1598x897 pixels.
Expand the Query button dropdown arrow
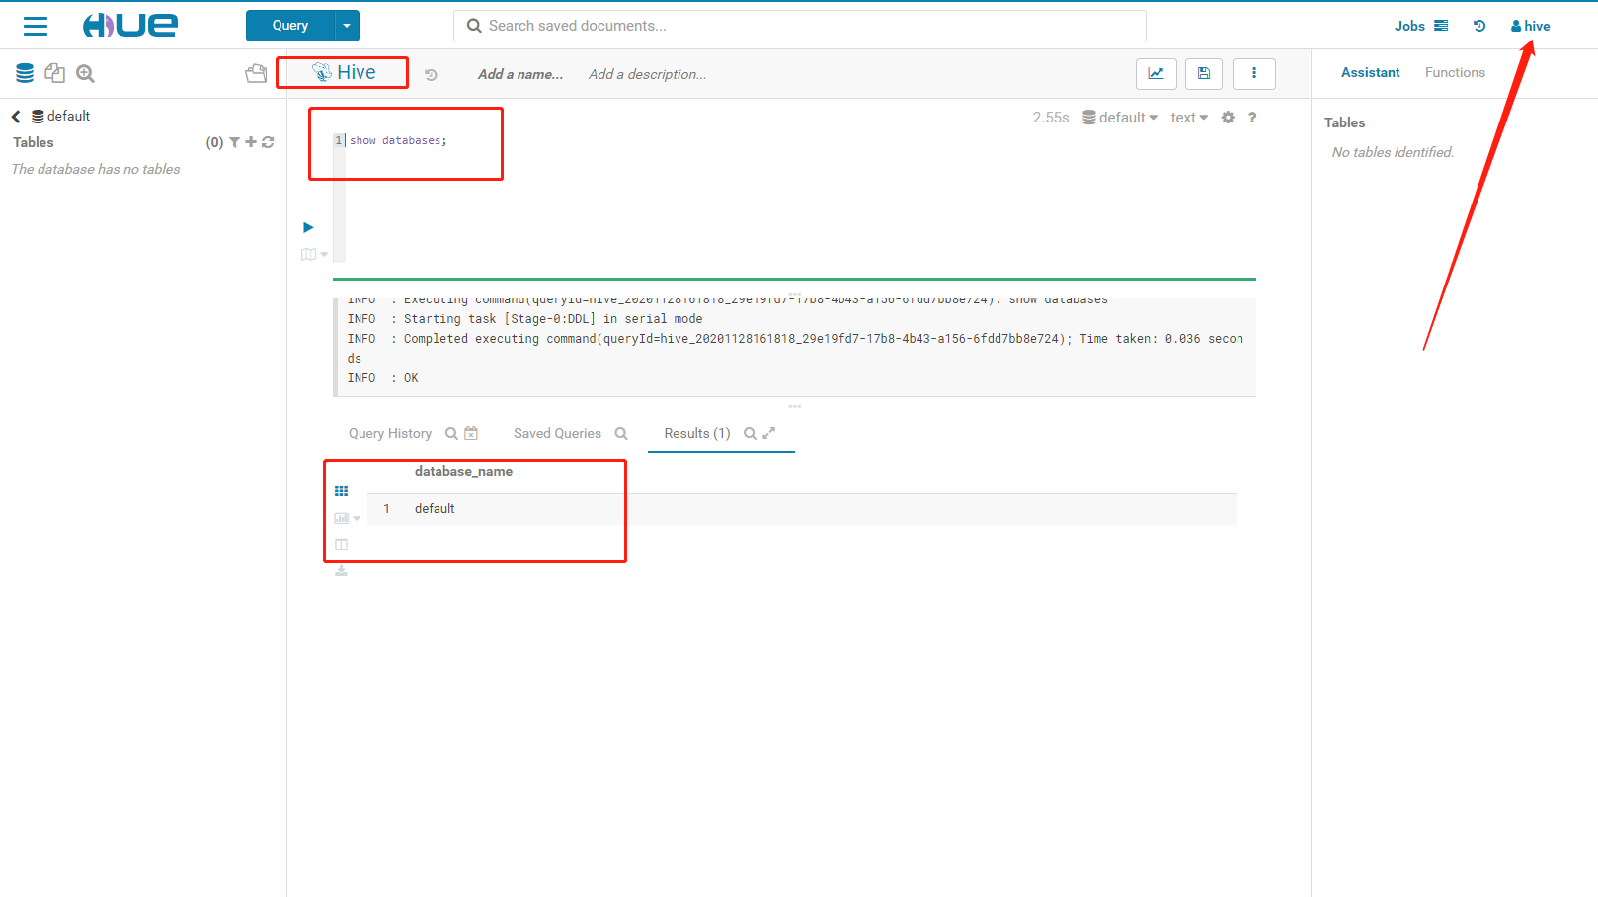click(347, 26)
